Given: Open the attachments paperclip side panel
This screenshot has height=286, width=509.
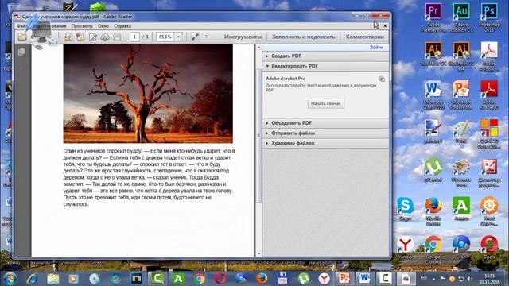Looking at the screenshot, I should click(x=21, y=67).
